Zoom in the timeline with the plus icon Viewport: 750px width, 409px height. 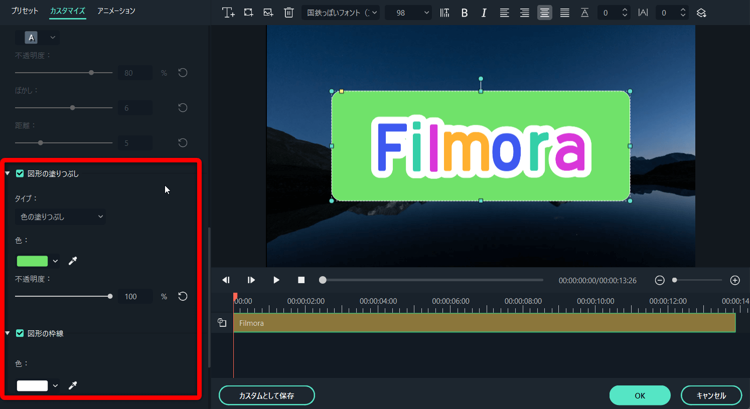tap(735, 280)
